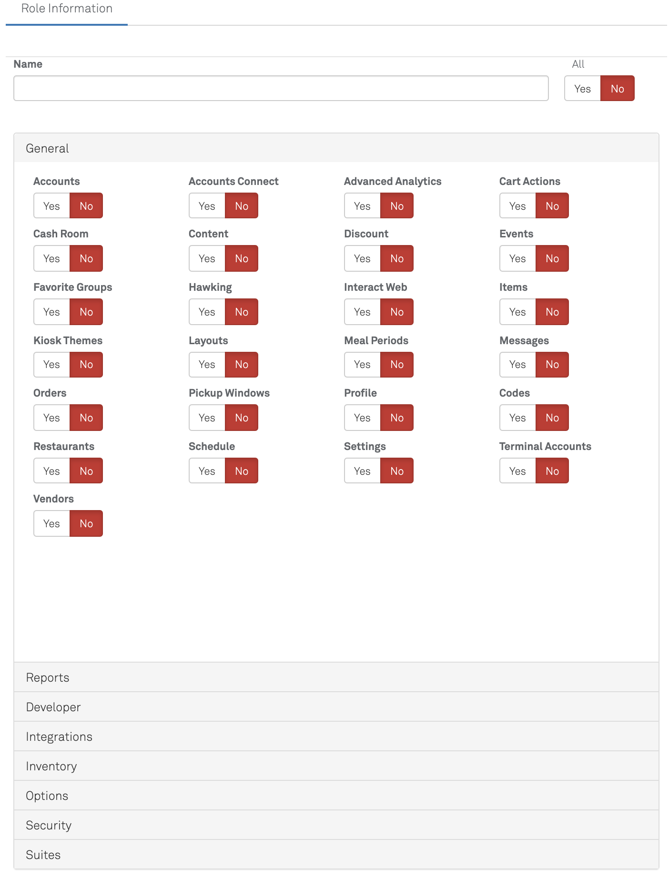Enable Vendors permission with Yes
The height and width of the screenshot is (880, 669).
(x=51, y=523)
